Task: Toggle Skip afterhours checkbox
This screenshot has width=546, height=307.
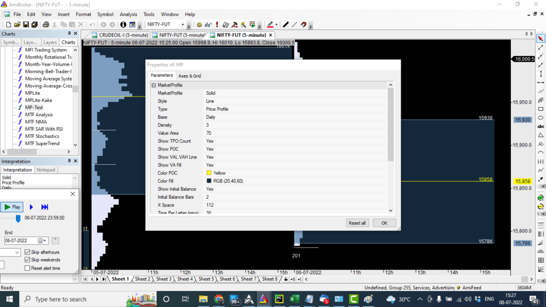Action: tap(28, 252)
